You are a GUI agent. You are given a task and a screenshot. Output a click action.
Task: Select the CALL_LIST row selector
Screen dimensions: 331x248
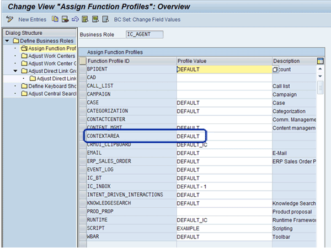[83, 86]
